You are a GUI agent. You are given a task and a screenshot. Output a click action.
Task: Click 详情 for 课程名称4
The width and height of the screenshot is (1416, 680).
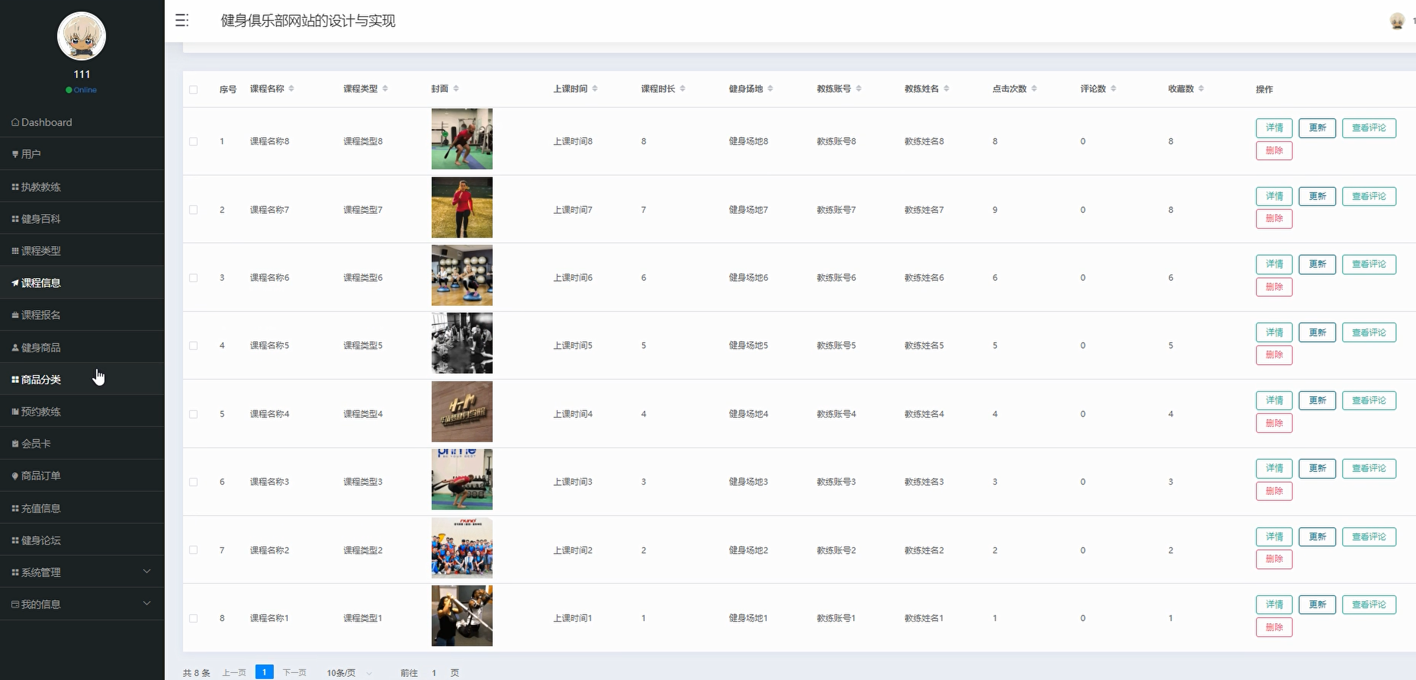pos(1274,400)
